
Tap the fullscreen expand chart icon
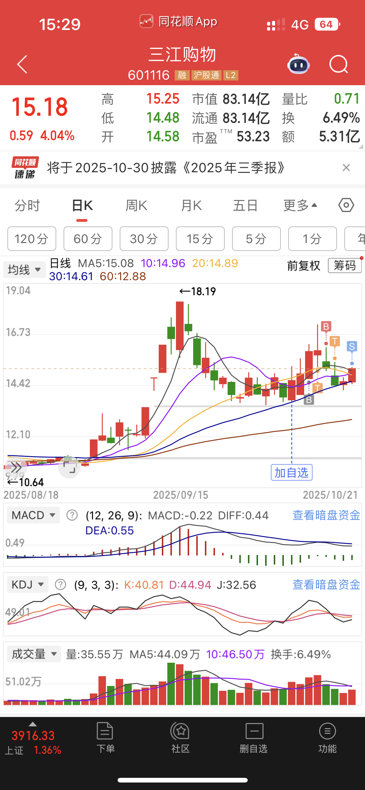(69, 467)
